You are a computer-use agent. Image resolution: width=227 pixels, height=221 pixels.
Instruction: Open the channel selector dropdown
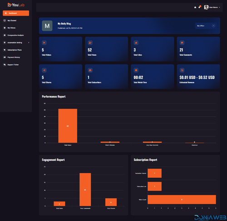(206, 26)
